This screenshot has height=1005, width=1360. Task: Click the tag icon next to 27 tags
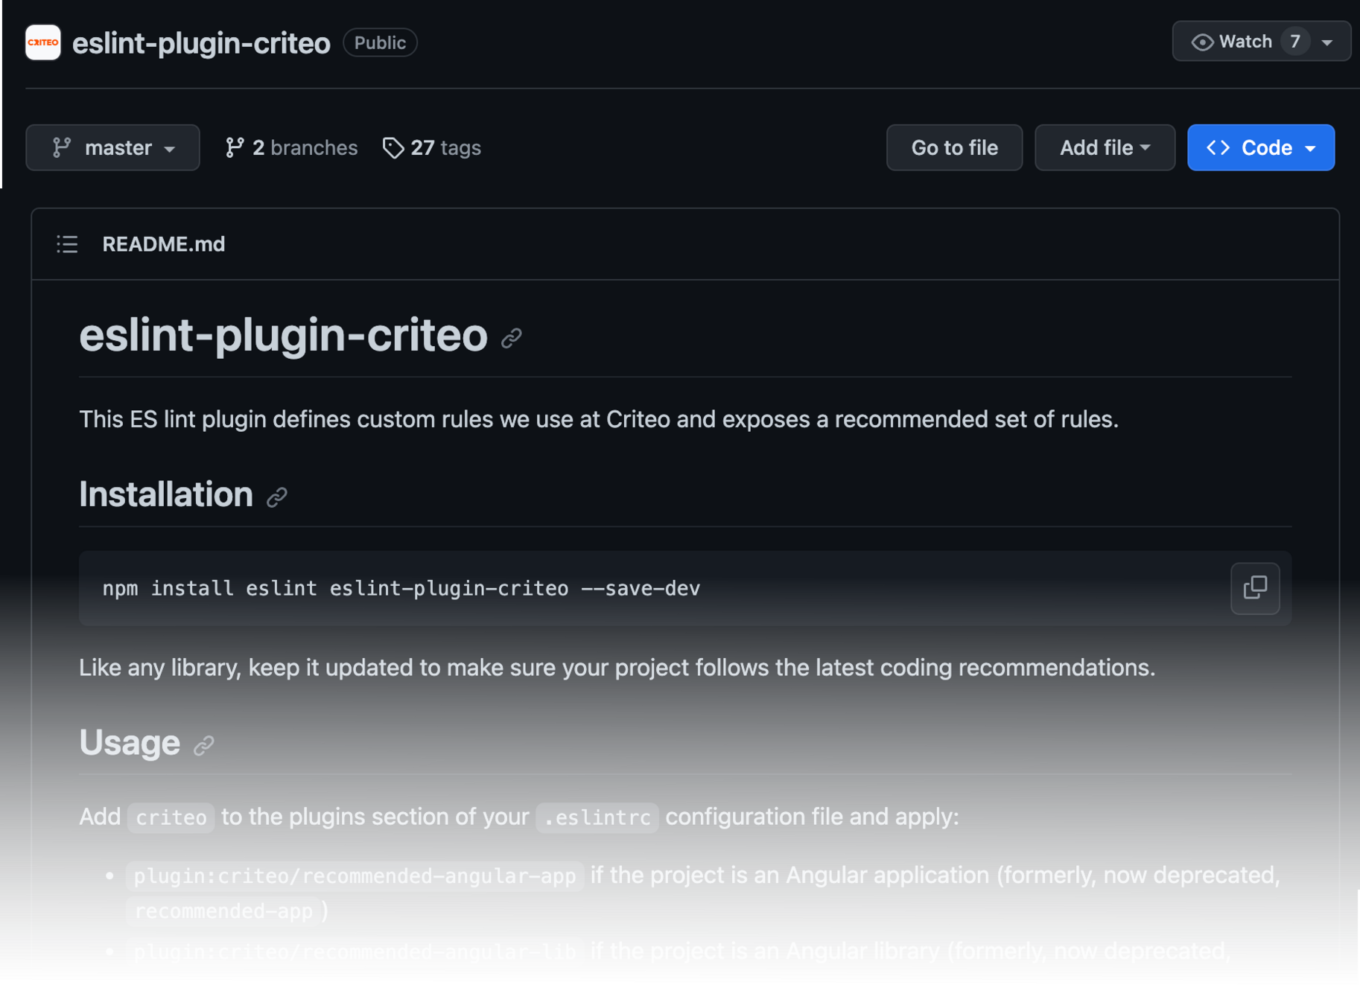393,148
